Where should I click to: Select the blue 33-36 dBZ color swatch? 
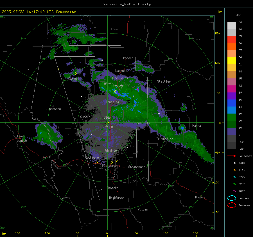[232, 103]
